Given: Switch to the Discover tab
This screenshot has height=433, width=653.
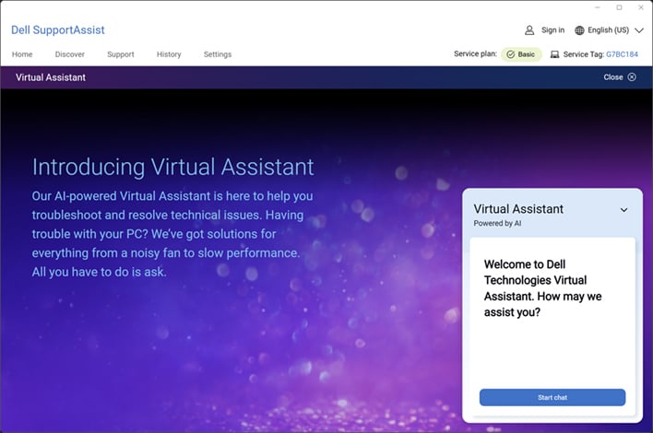Looking at the screenshot, I should pos(70,54).
